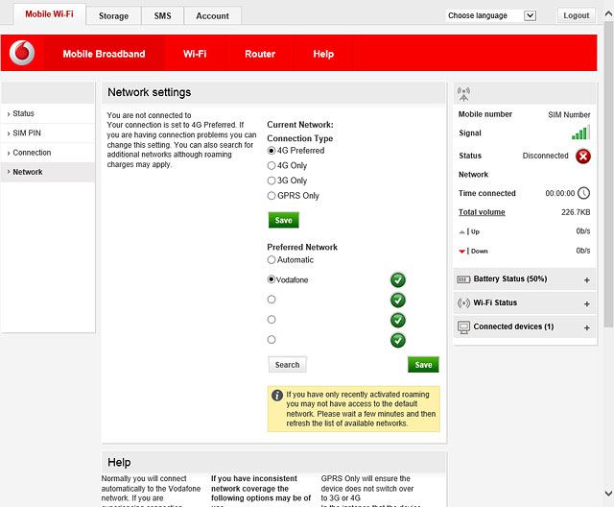Click the page scrollbar down arrow
This screenshot has width=614, height=507.
608,493
